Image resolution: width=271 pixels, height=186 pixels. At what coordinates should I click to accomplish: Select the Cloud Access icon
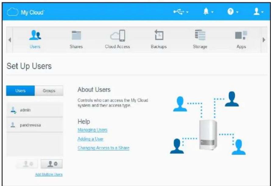pyautogui.click(x=118, y=36)
